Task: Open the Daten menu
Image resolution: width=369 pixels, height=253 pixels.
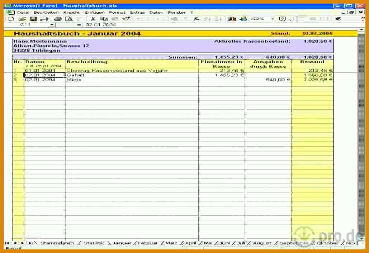Action: point(156,13)
